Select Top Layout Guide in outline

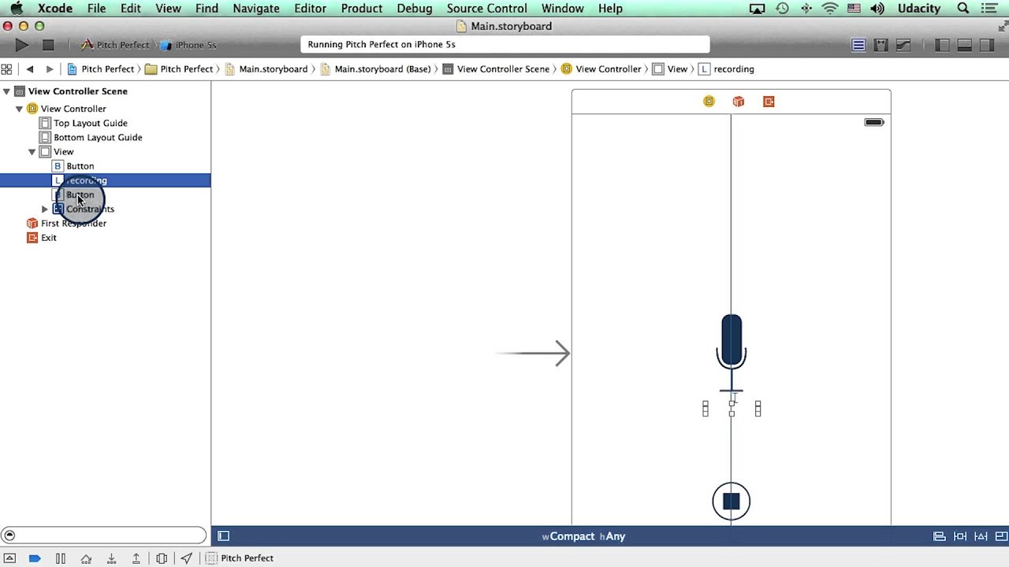tap(90, 123)
